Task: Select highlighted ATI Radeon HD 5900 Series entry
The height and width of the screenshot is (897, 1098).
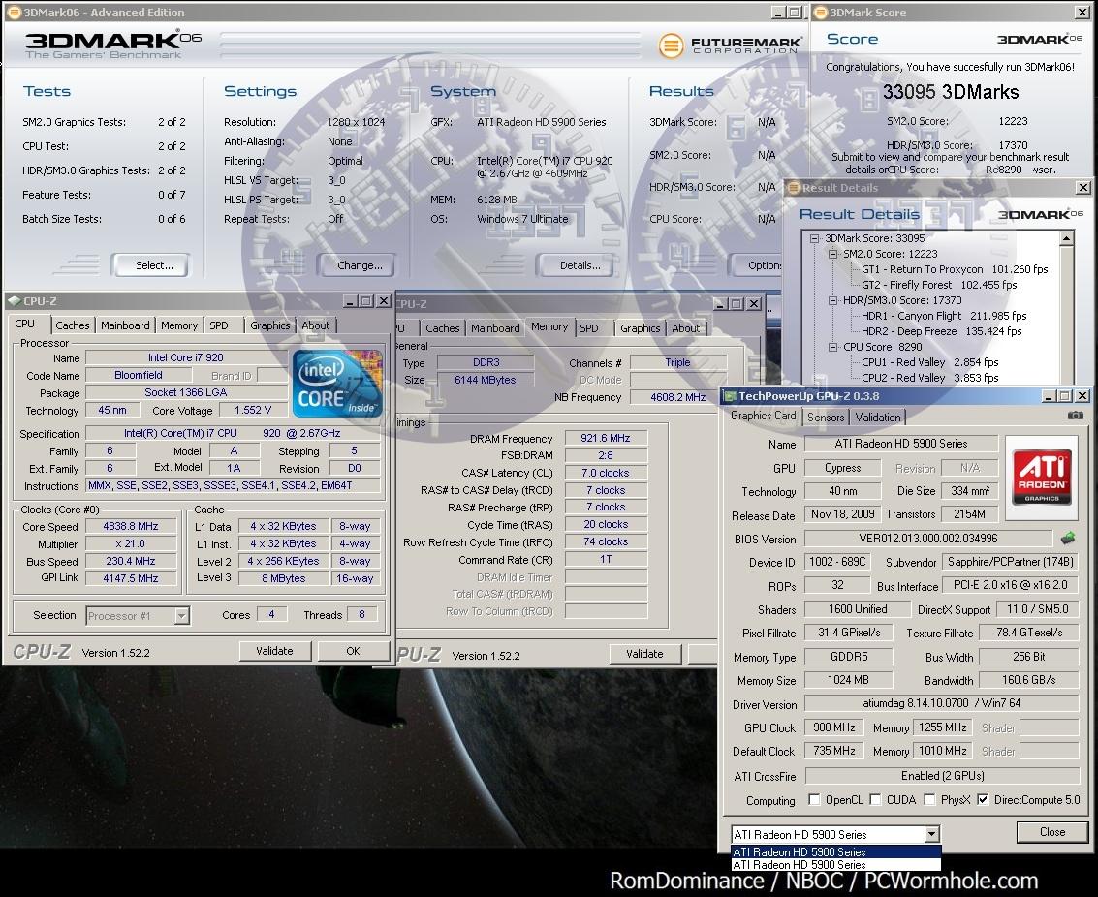Action: pyautogui.click(x=836, y=852)
